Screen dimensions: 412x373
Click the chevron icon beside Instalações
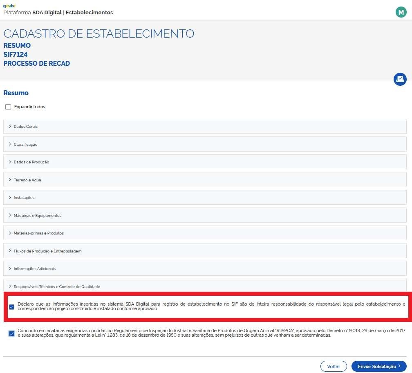coord(10,198)
